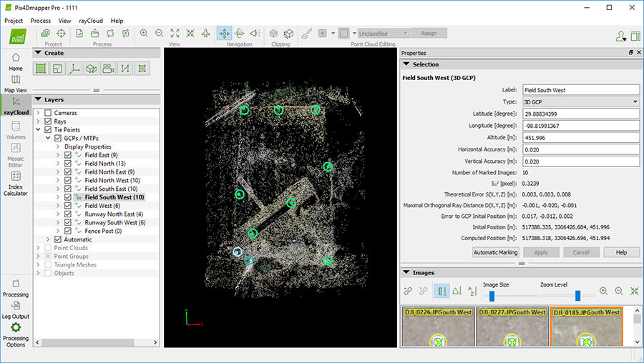Click the Automatic Marking button
The image size is (644, 363).
tap(495, 252)
